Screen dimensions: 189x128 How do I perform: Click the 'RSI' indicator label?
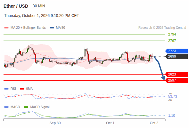(x=13, y=89)
